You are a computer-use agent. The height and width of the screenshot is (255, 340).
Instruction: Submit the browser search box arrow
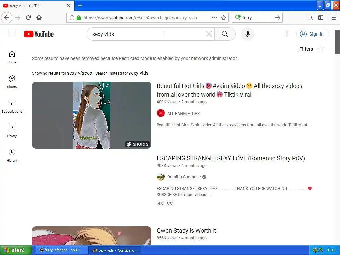tap(277, 18)
